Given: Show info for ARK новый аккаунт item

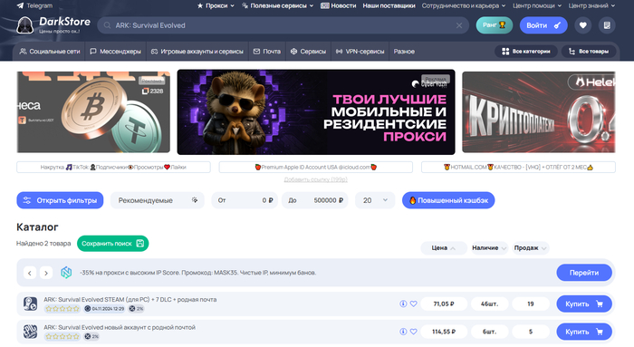Looking at the screenshot, I should (403, 332).
